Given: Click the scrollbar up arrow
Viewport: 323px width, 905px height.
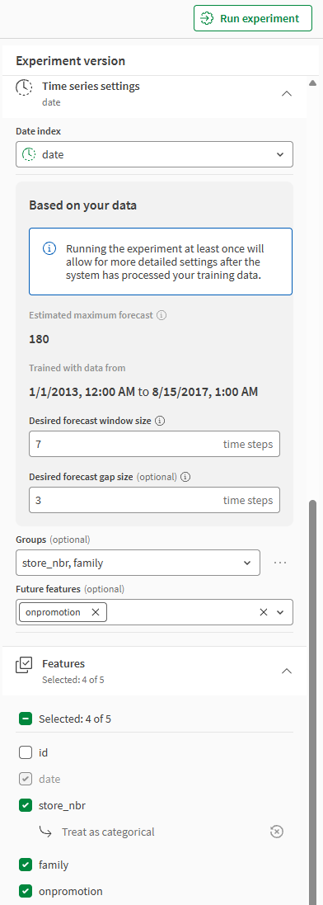Looking at the screenshot, I should point(312,83).
